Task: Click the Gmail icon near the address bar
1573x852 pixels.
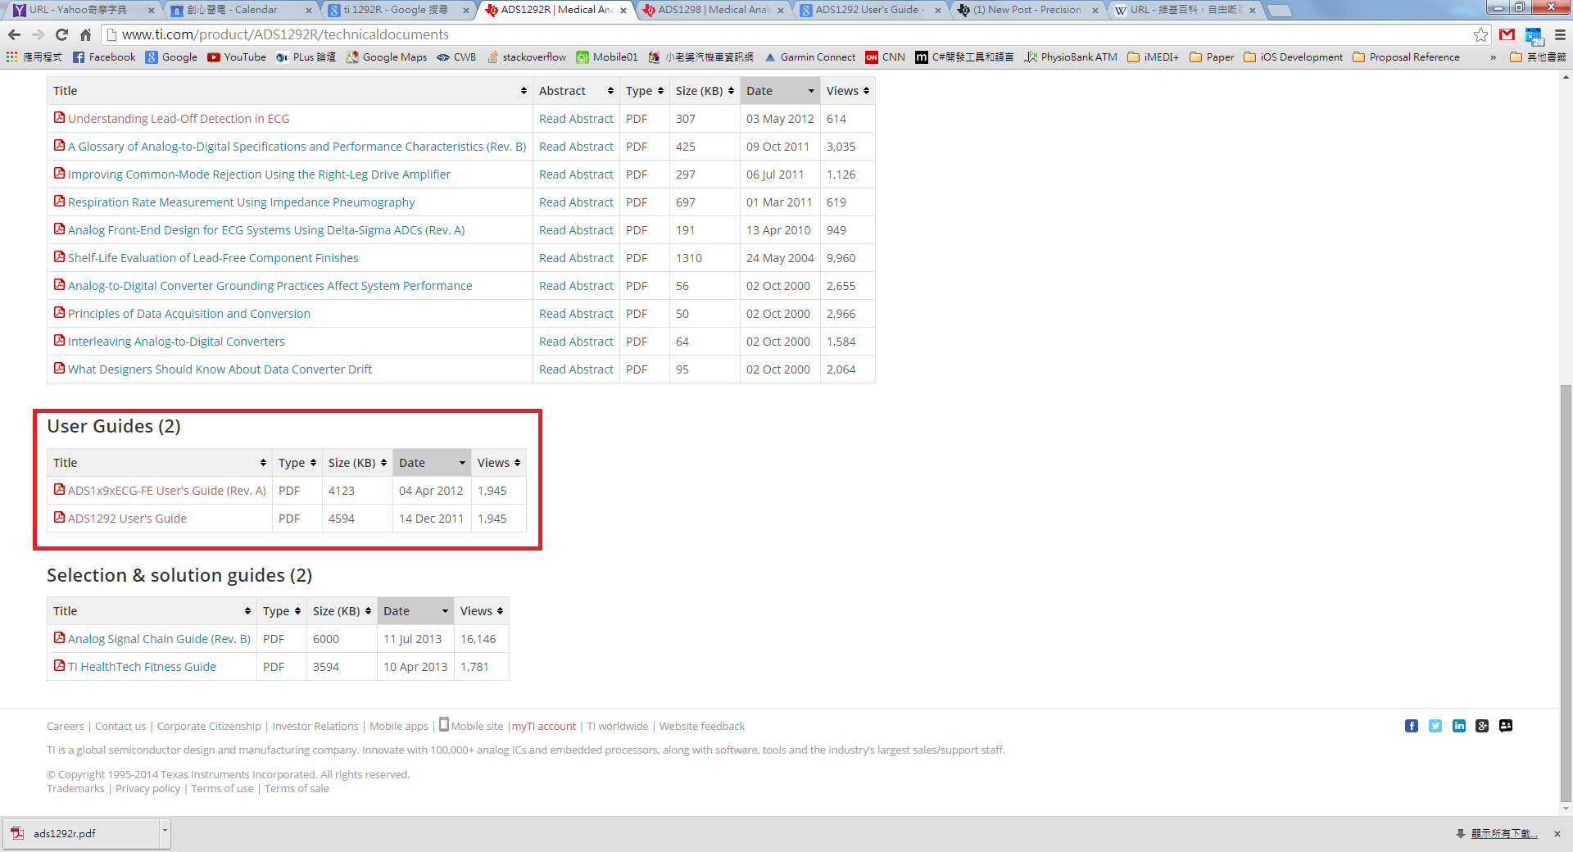Action: (x=1507, y=34)
